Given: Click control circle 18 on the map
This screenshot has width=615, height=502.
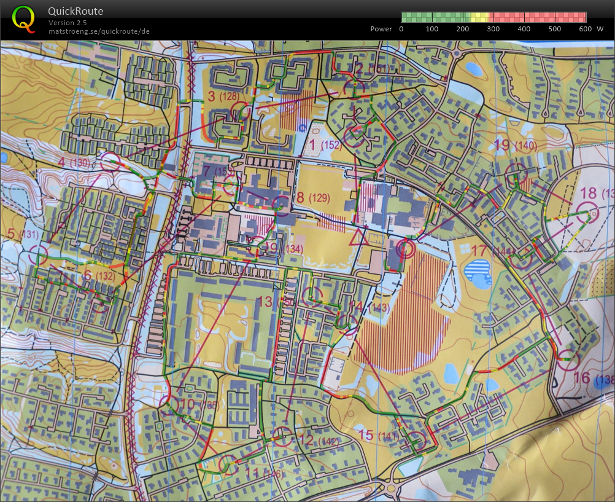Looking at the screenshot, I should point(587,213).
